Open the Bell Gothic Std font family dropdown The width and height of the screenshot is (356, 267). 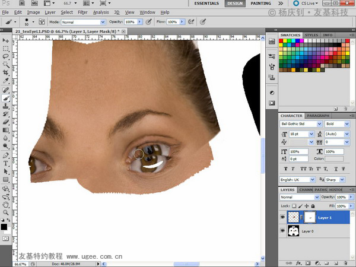coord(319,124)
